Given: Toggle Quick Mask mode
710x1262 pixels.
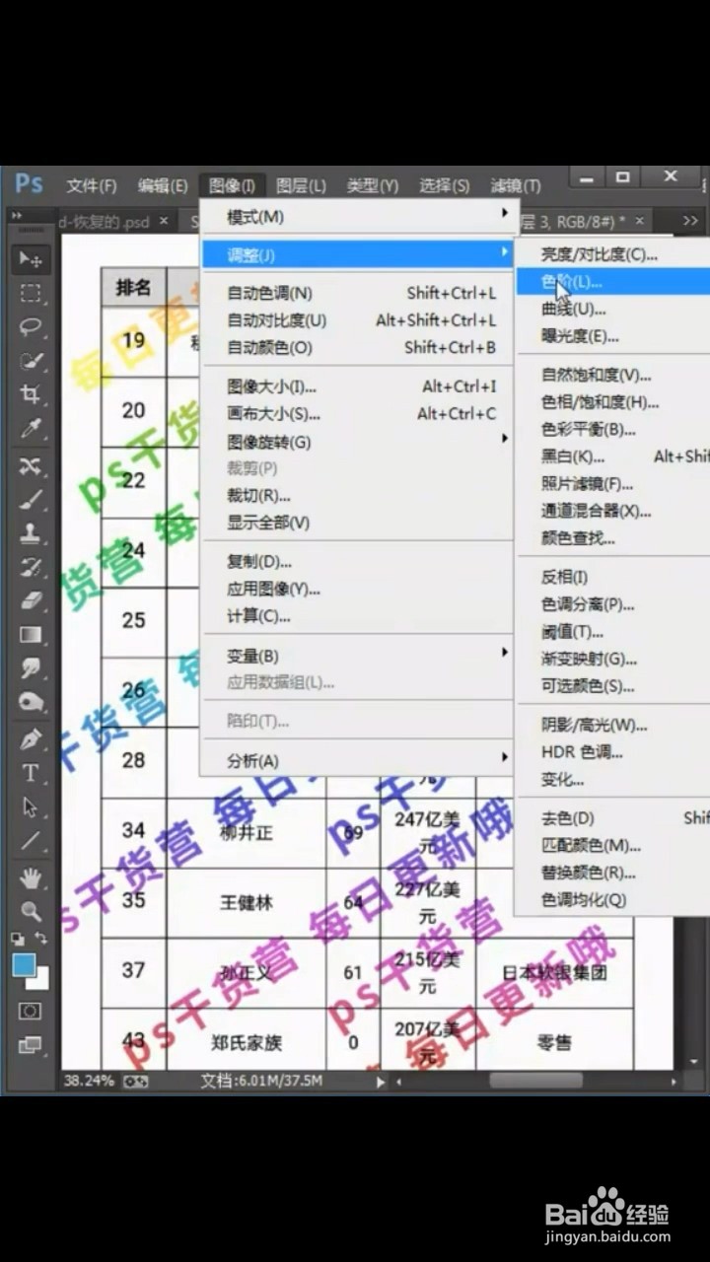Looking at the screenshot, I should tap(31, 1012).
